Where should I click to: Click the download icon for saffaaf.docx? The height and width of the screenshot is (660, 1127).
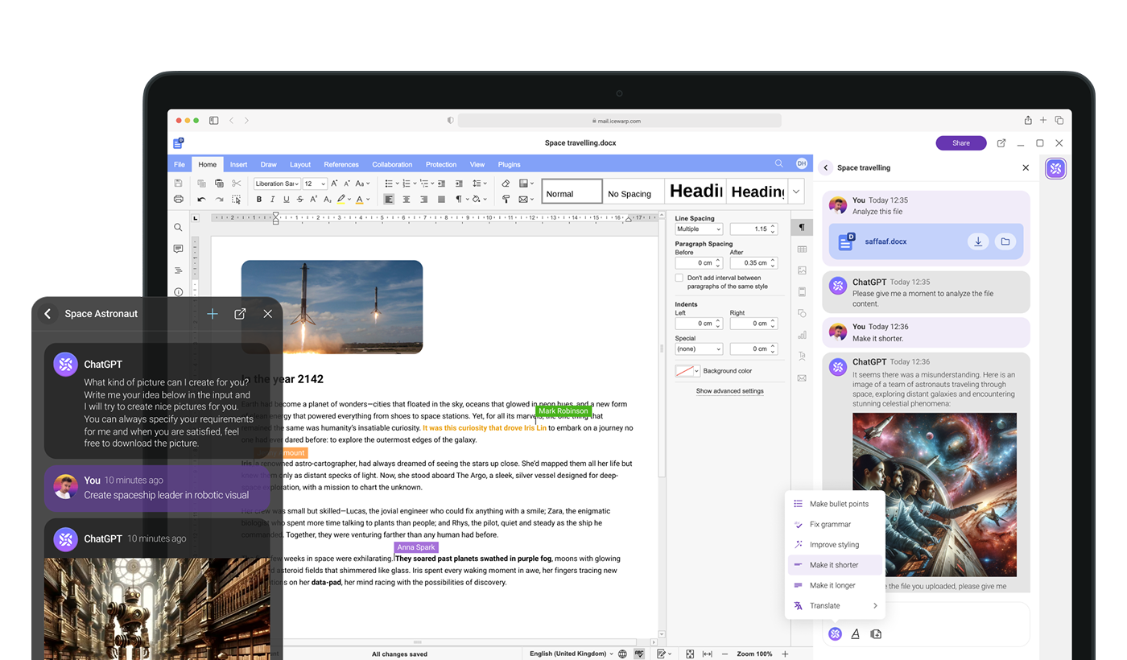click(x=978, y=241)
